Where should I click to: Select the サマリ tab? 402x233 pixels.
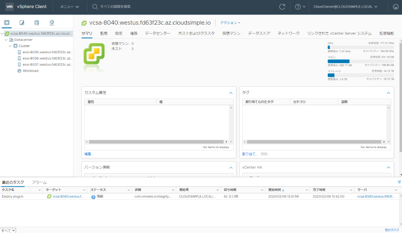[x=87, y=33]
